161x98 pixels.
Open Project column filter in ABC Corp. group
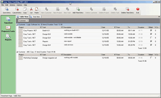coord(41,55)
